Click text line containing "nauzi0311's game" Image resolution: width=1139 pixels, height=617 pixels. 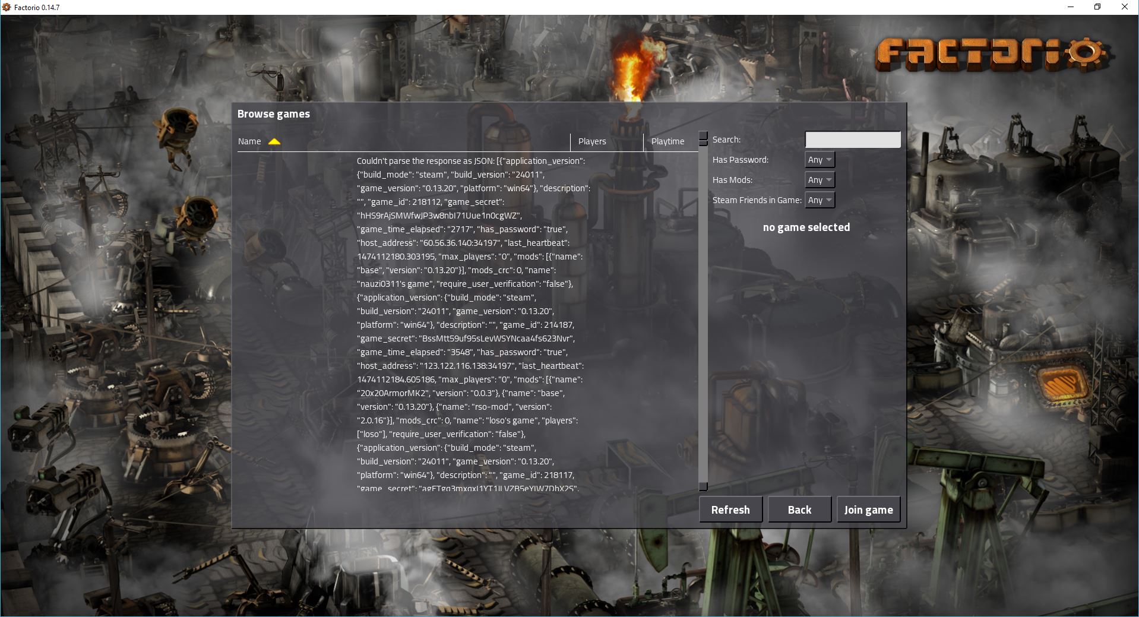coord(465,284)
